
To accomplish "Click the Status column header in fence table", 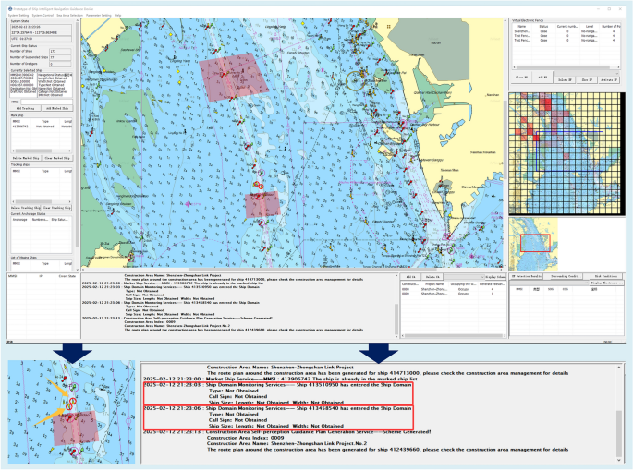I will click(543, 26).
